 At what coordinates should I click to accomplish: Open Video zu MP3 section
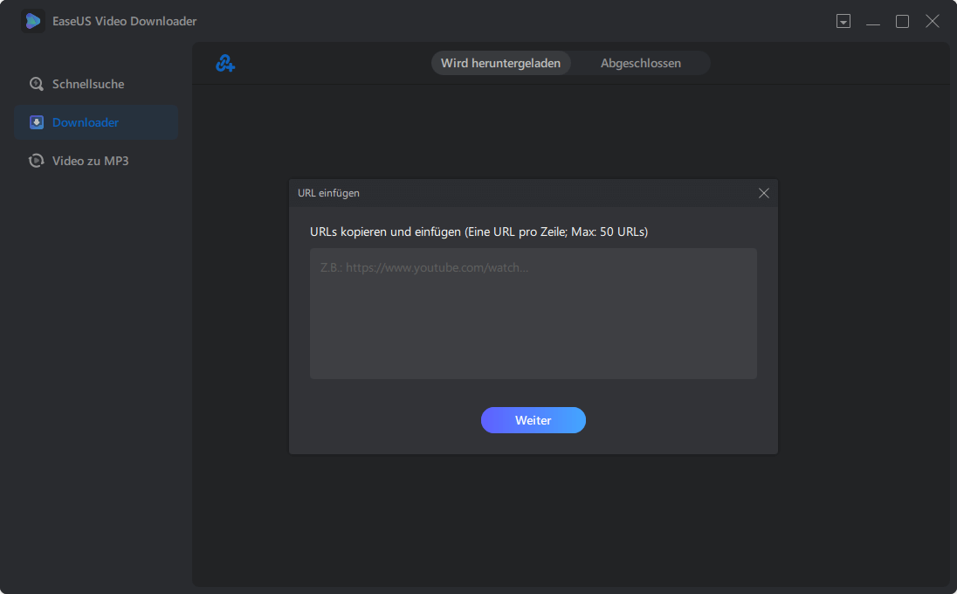[x=96, y=161]
